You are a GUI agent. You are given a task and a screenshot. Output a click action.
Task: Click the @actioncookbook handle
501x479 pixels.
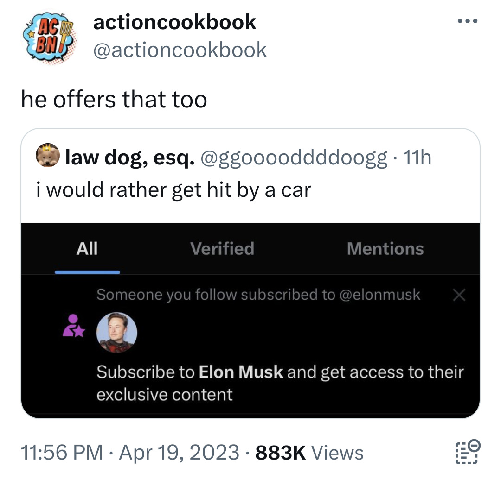click(180, 50)
